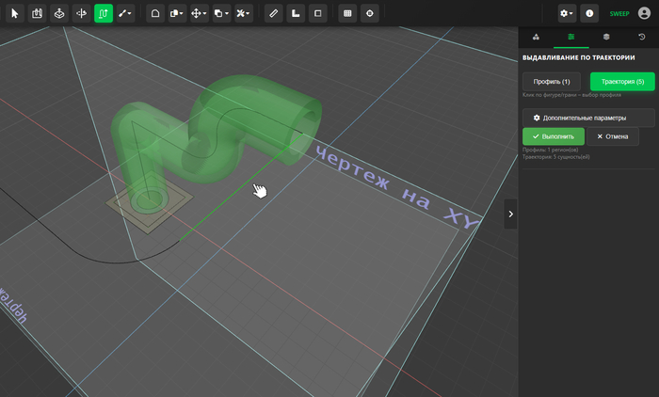Toggle the grid display icon
659x397 pixels.
pos(347,13)
